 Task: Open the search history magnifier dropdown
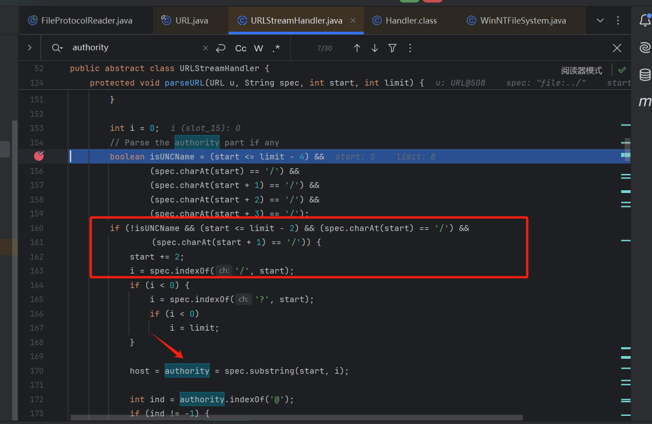point(57,48)
